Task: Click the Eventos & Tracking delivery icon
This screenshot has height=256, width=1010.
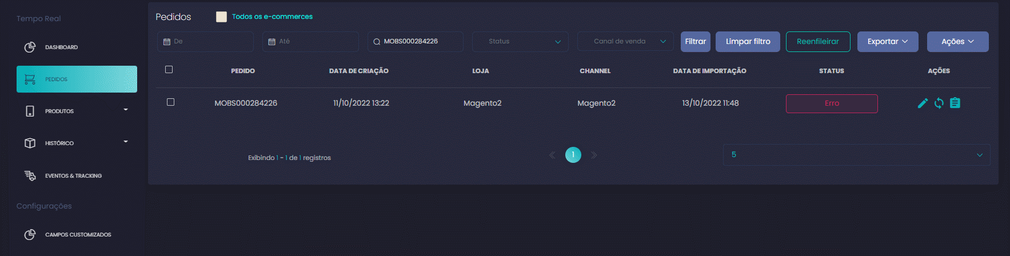Action: (x=30, y=175)
